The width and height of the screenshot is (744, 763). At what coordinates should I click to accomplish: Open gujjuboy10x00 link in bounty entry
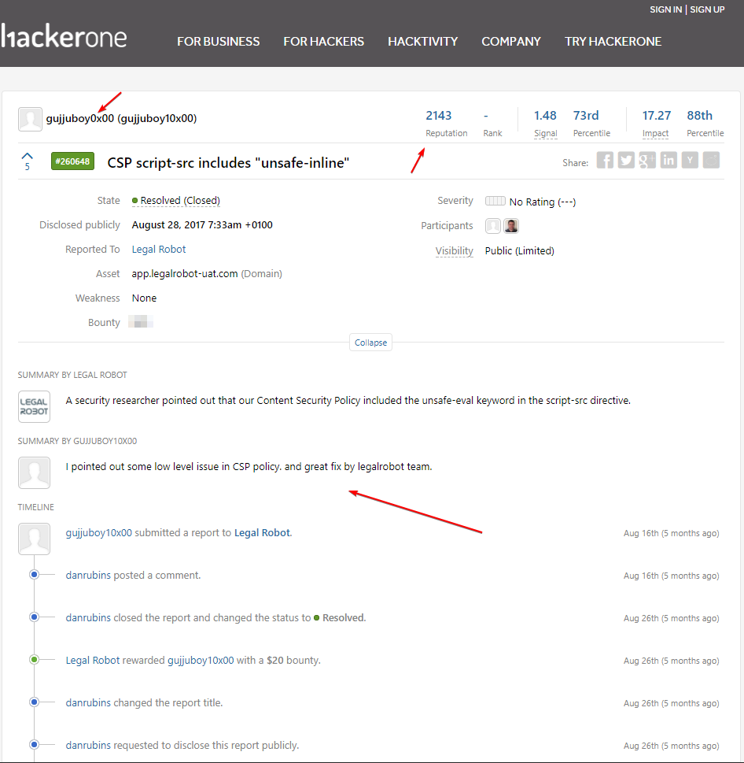pos(201,661)
